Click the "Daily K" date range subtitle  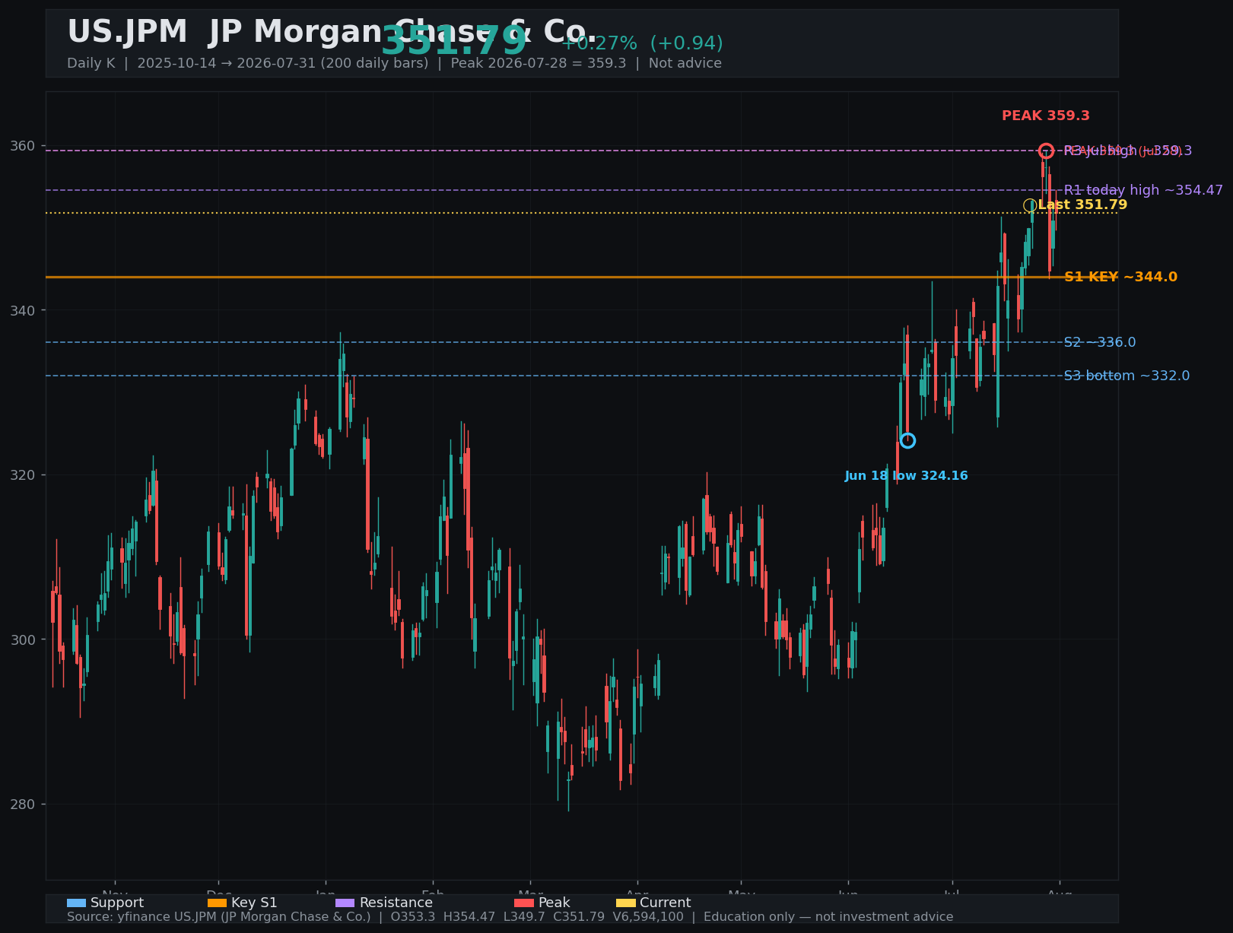[394, 63]
